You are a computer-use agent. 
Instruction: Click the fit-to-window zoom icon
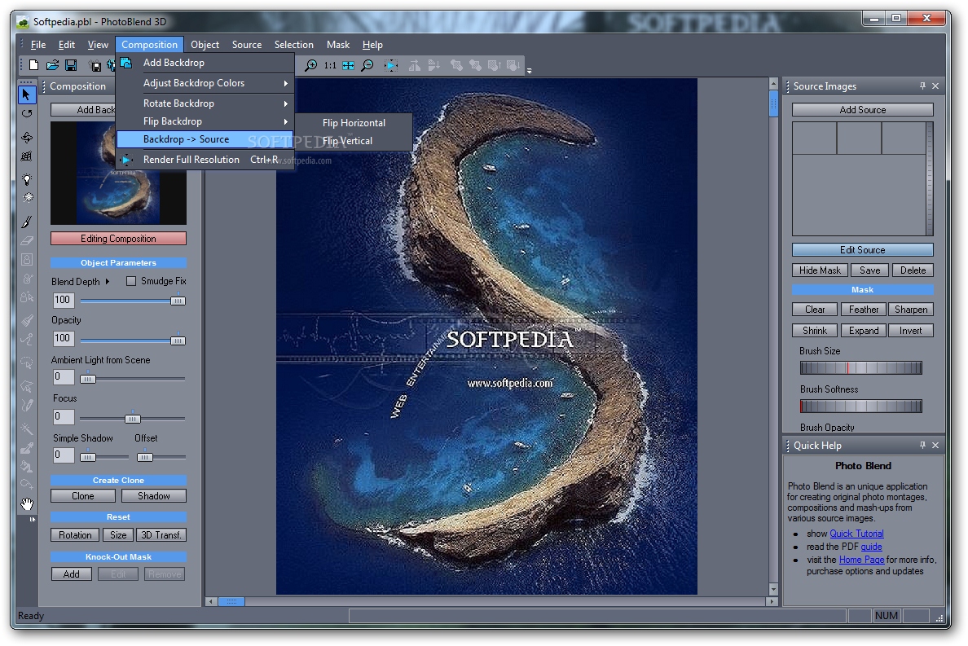[x=349, y=65]
